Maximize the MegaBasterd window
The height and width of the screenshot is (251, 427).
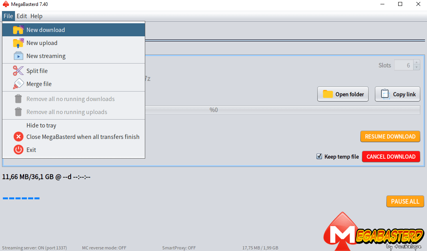[400, 4]
